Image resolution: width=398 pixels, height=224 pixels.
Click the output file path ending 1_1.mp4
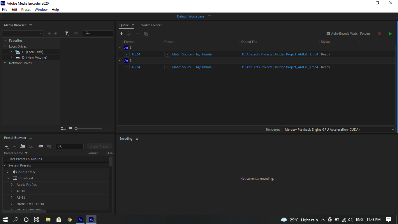(x=280, y=54)
